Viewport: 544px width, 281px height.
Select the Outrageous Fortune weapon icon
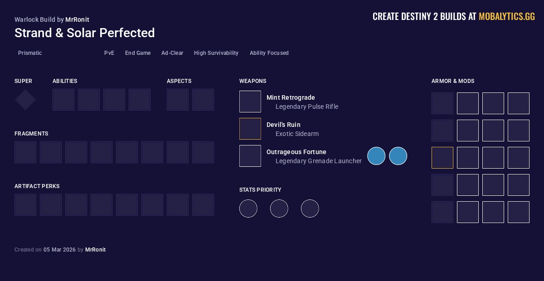[250, 156]
